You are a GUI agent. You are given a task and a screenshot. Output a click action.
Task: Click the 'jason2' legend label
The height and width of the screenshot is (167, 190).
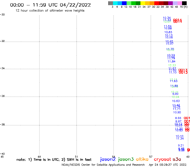(108, 159)
